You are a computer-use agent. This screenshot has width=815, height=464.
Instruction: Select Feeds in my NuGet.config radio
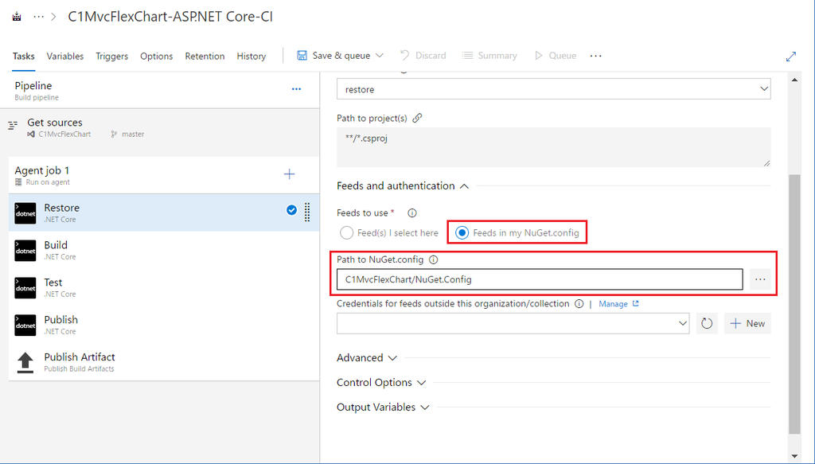[x=462, y=232]
